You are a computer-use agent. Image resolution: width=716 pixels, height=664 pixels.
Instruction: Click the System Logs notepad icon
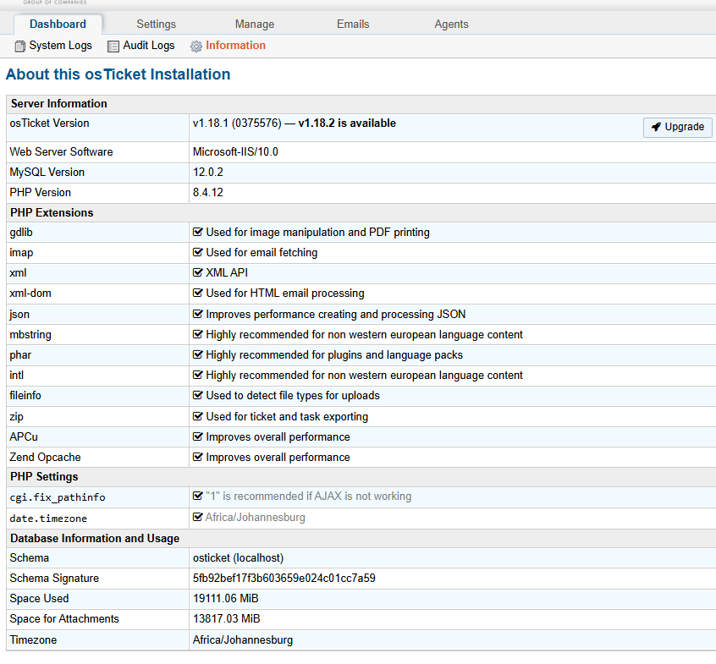(x=19, y=46)
